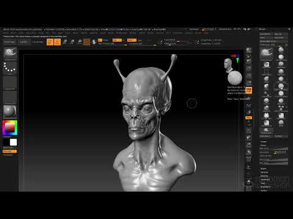
Task: Toggle the orange Persp button on right shelf
Action: pos(248,90)
